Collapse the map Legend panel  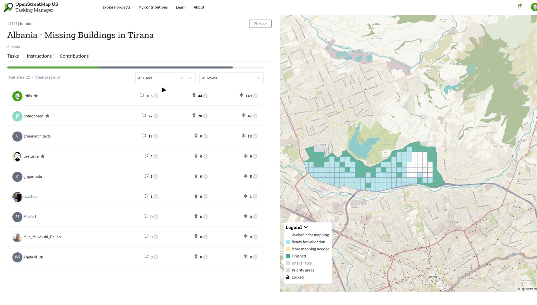tap(306, 227)
